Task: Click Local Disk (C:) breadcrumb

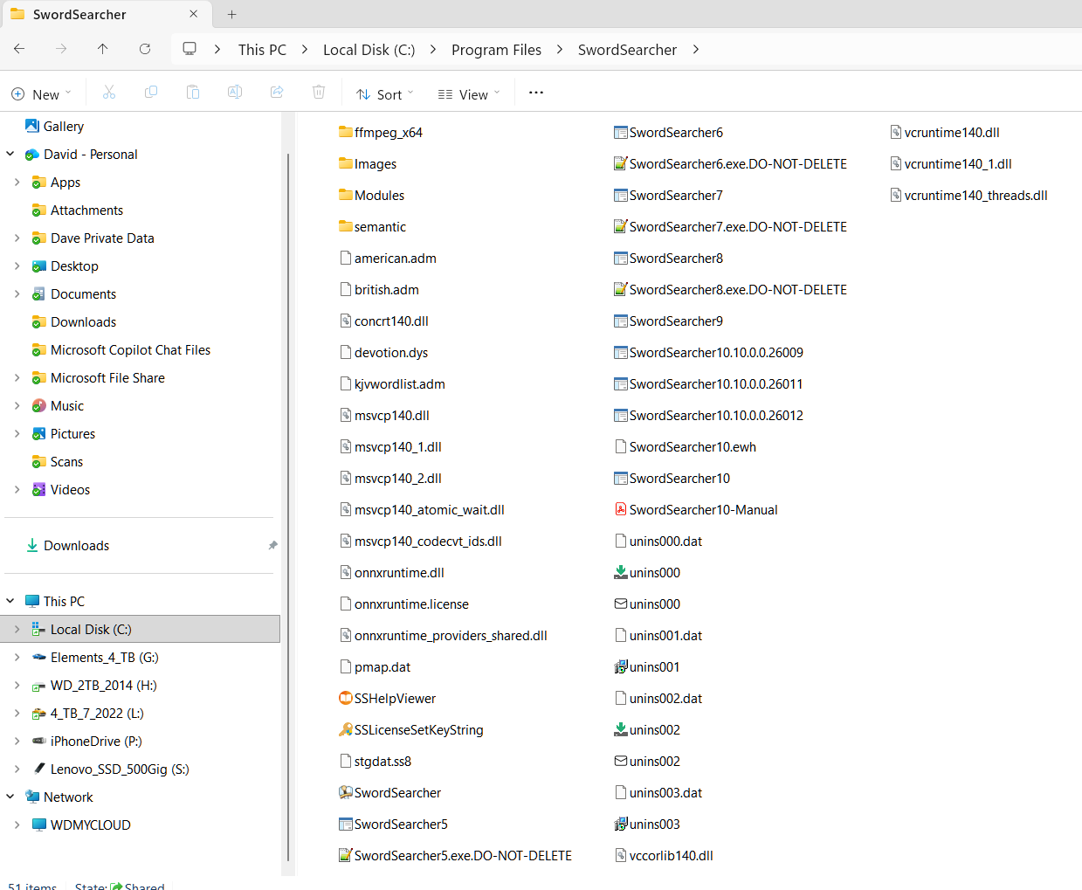Action: click(x=369, y=50)
